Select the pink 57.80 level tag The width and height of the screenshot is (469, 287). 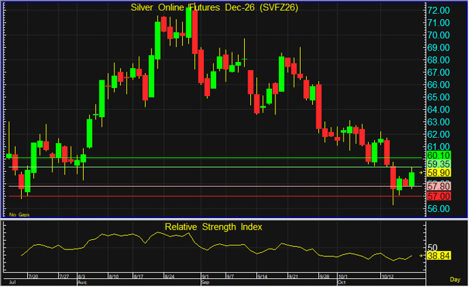click(x=439, y=186)
